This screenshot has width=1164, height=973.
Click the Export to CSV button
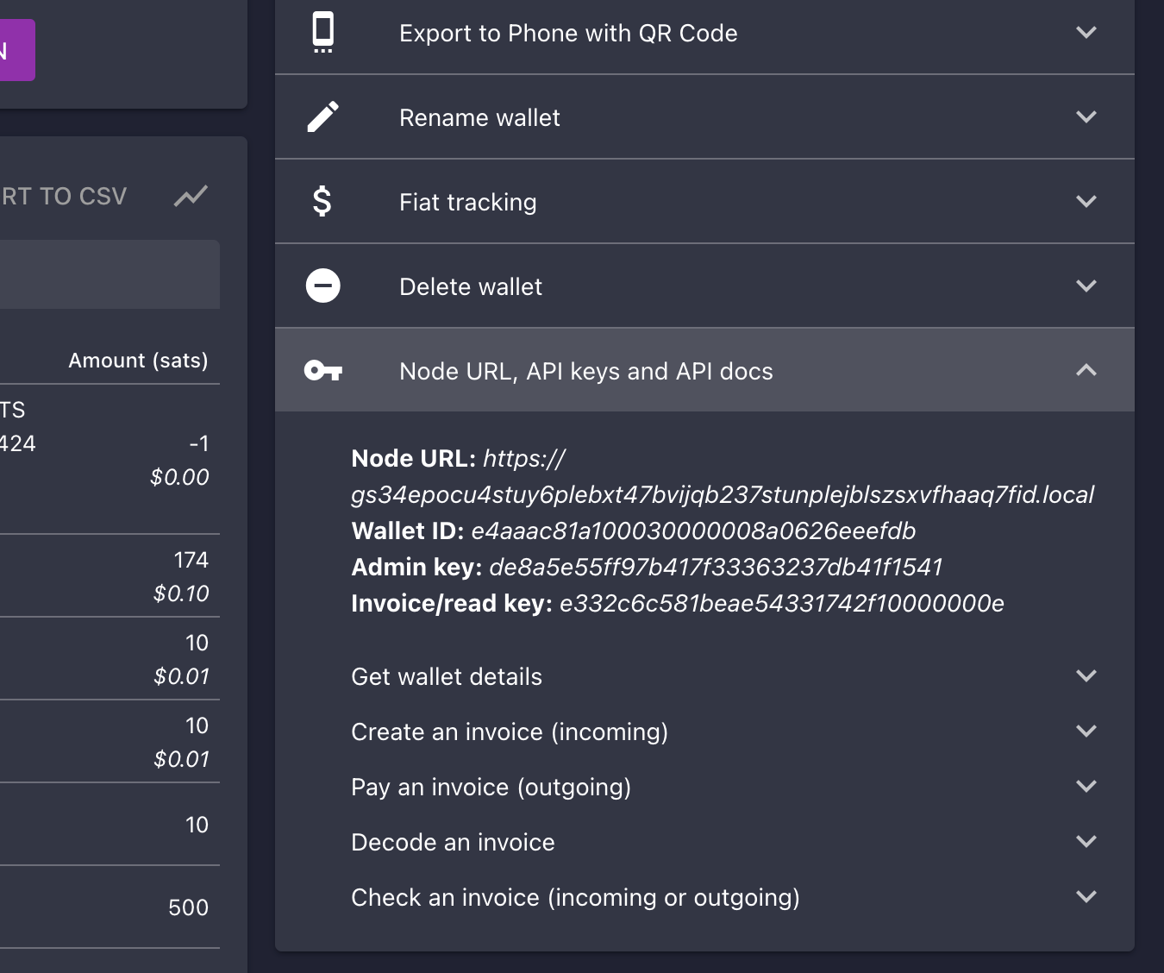point(64,197)
